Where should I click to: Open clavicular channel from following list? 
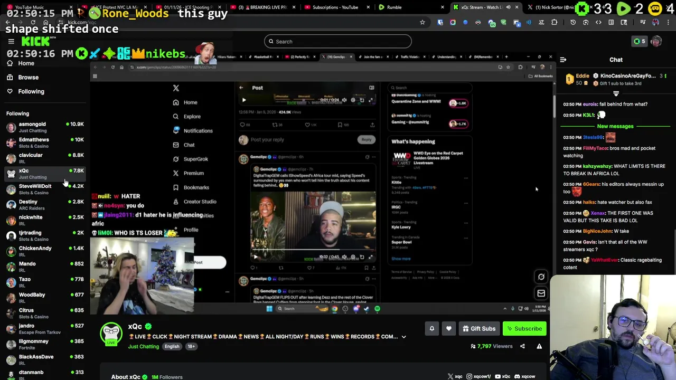(x=45, y=158)
